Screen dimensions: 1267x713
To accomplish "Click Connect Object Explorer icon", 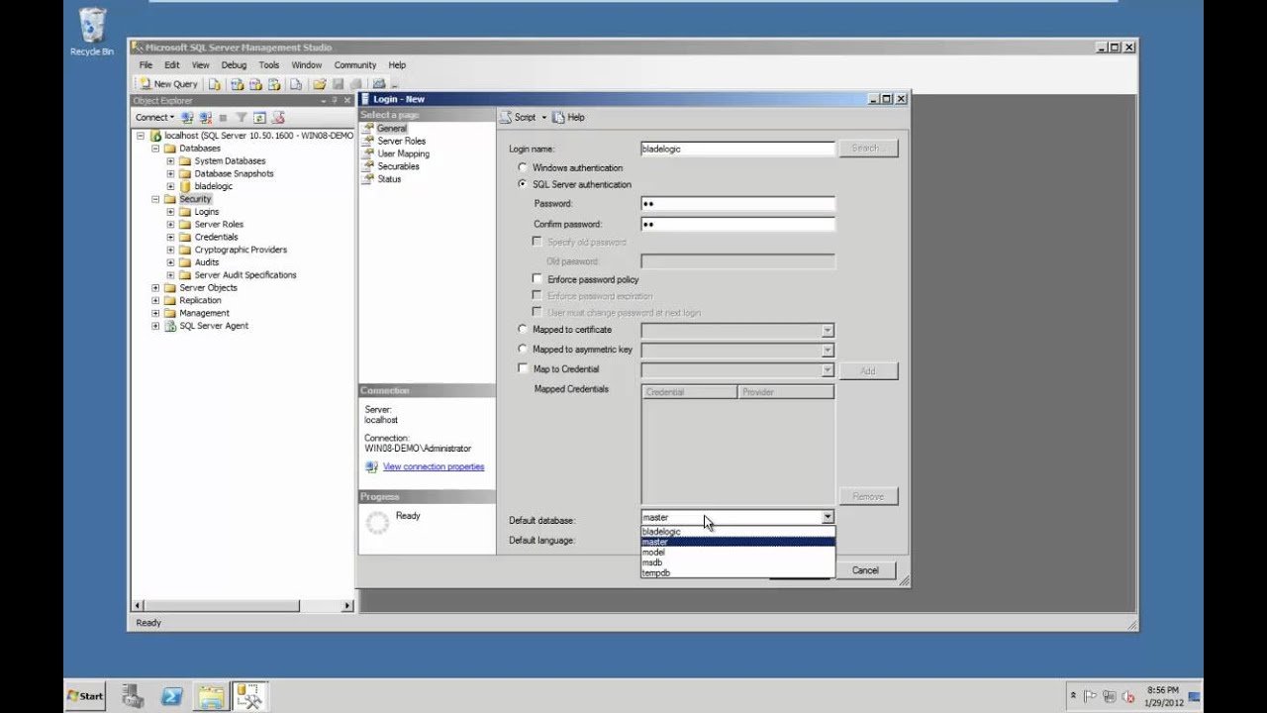I will click(x=187, y=117).
